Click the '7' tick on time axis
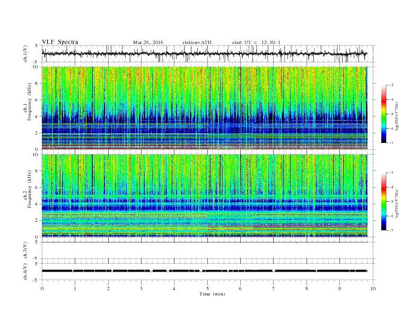Viewport: 420px width, 324px height. (x=274, y=289)
